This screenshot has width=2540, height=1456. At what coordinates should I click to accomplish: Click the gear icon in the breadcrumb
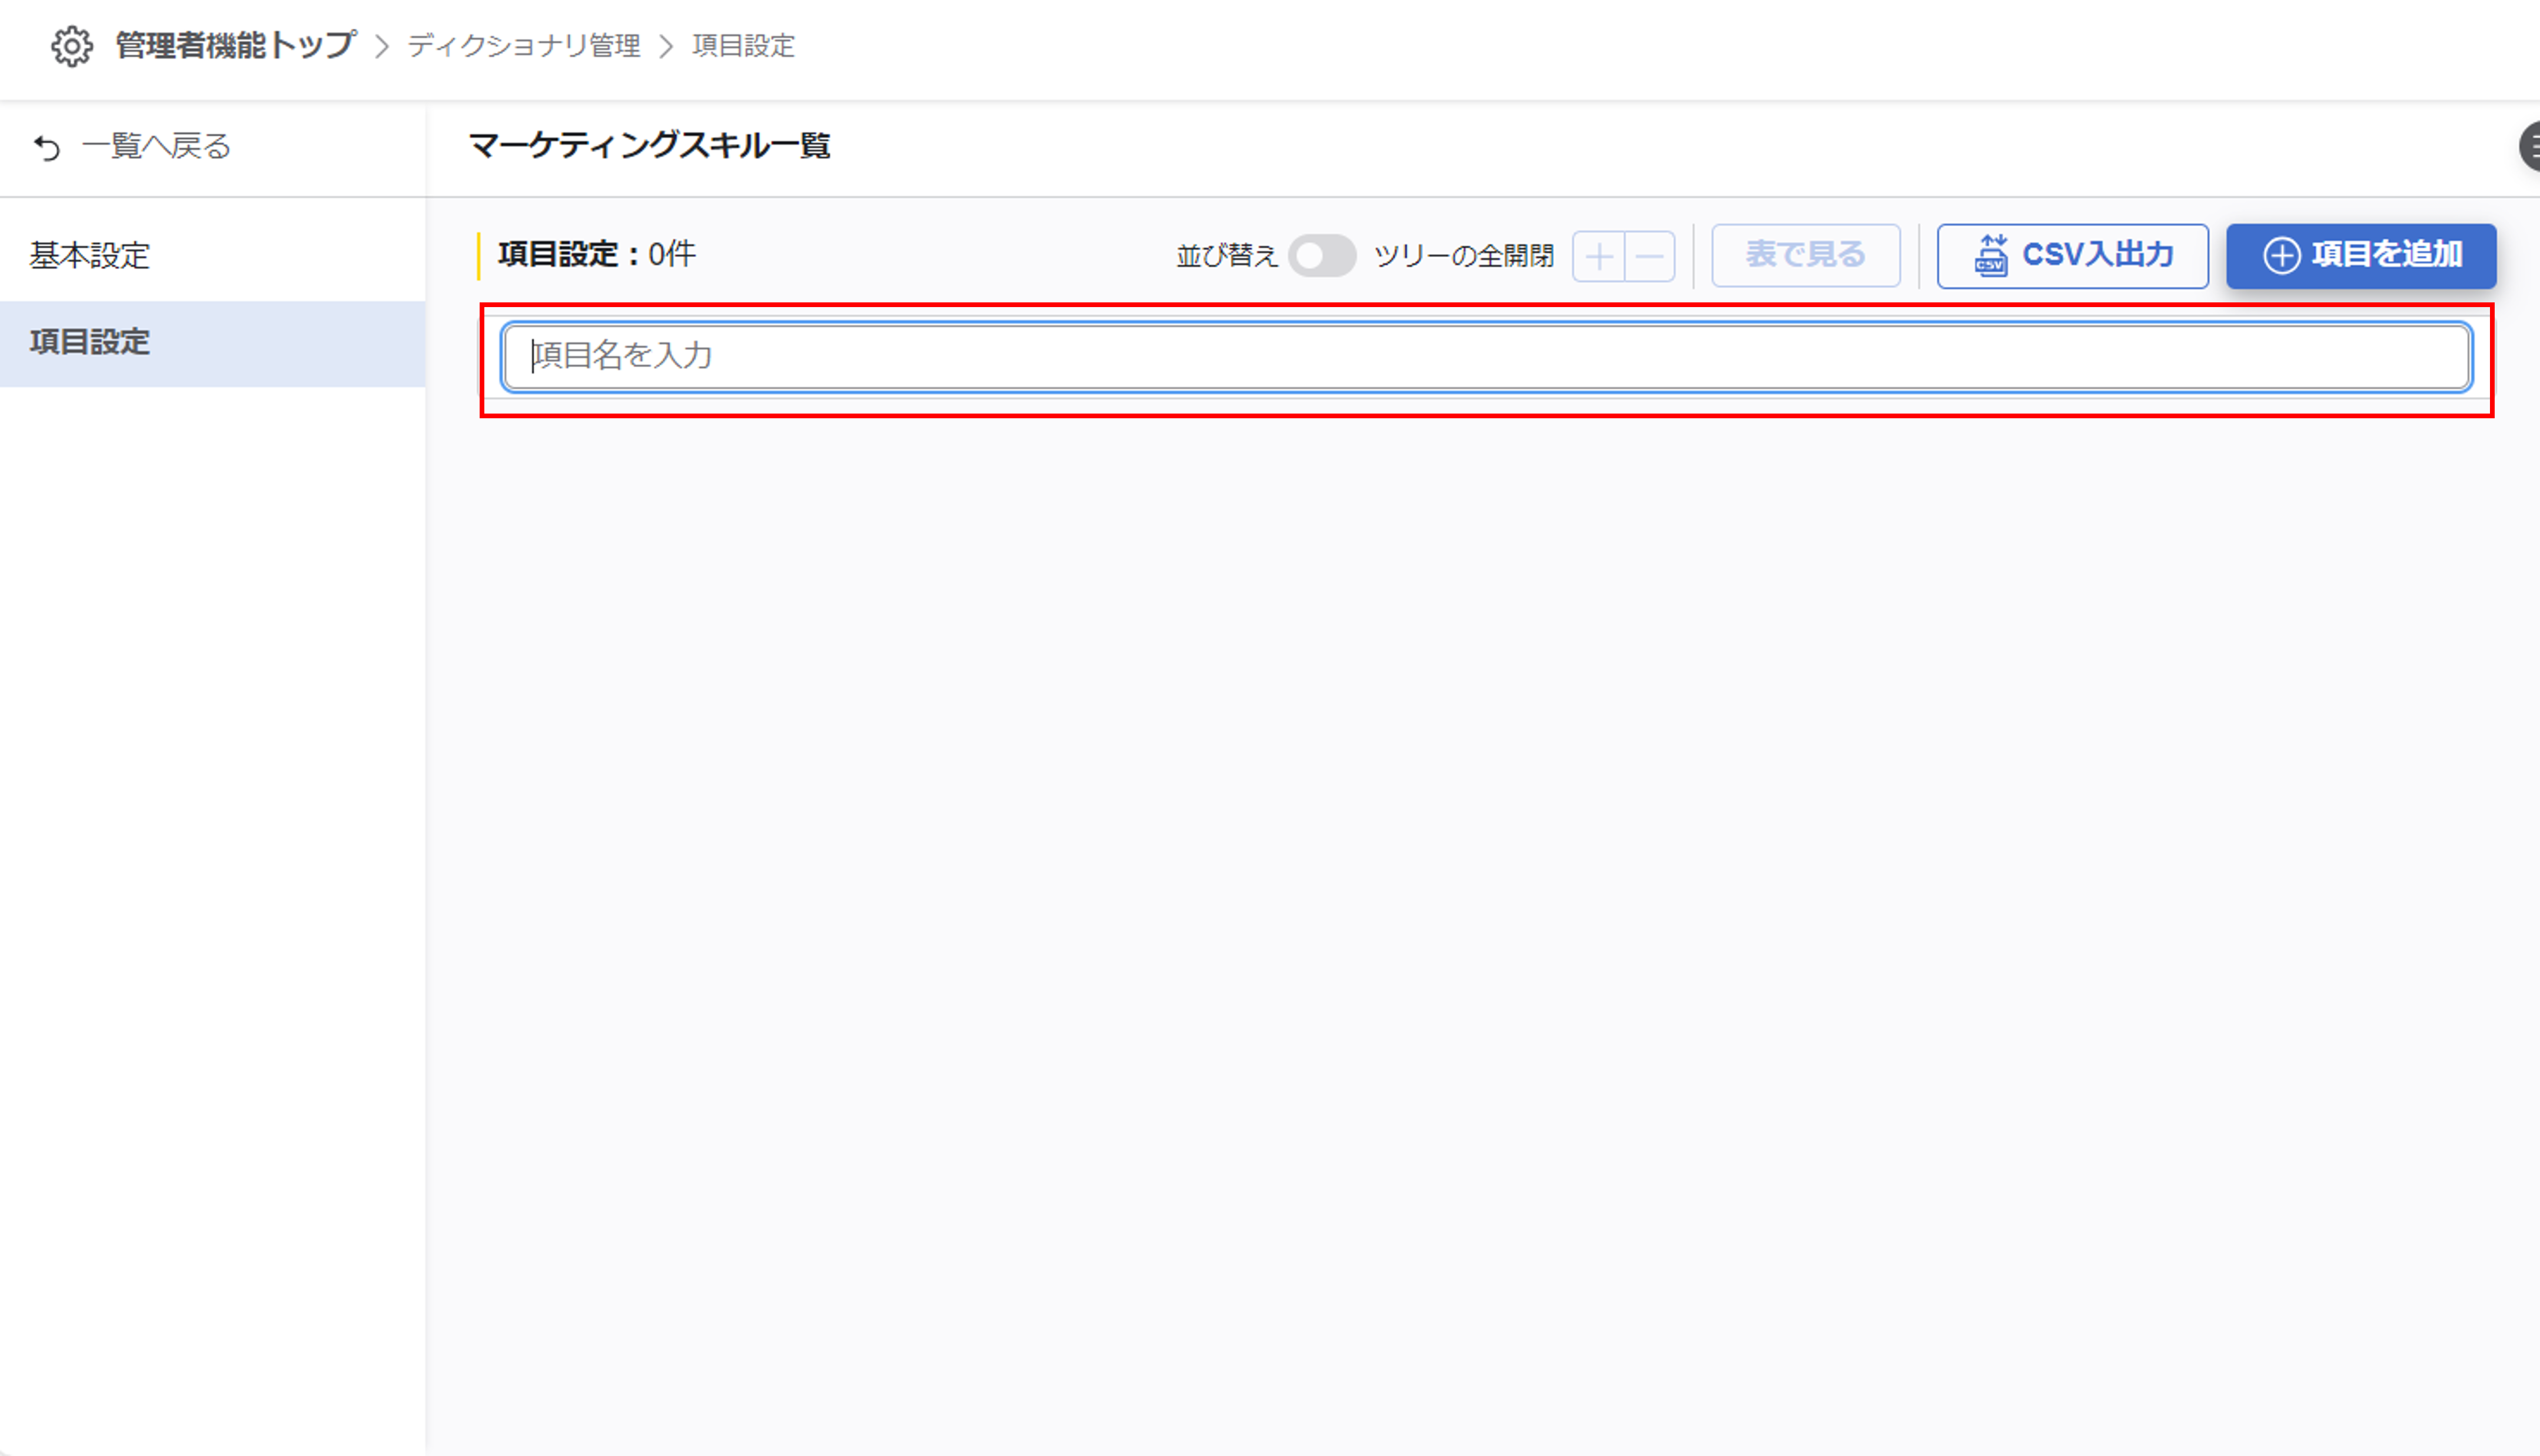[72, 46]
